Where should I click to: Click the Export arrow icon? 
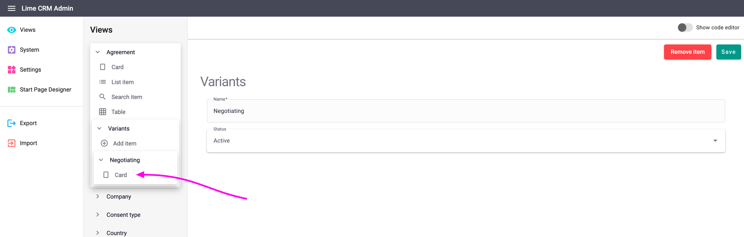(12, 123)
